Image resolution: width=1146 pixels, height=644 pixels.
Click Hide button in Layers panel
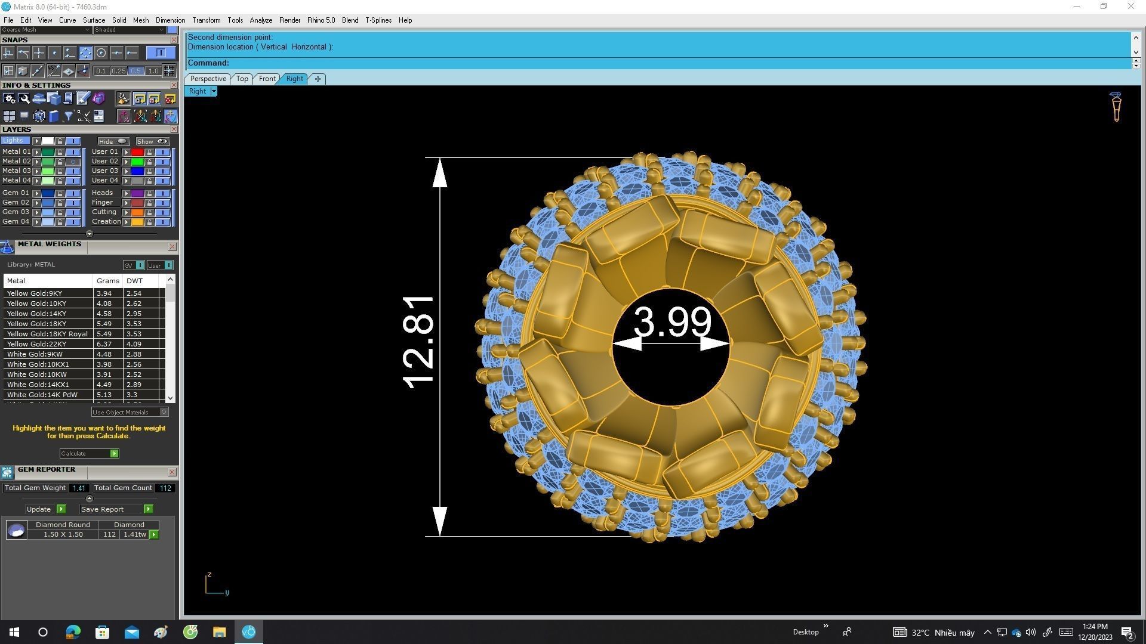pyautogui.click(x=114, y=141)
